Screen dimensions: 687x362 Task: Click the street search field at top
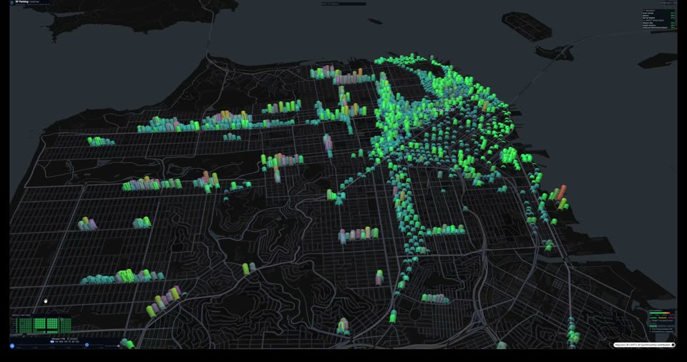pyautogui.click(x=343, y=4)
